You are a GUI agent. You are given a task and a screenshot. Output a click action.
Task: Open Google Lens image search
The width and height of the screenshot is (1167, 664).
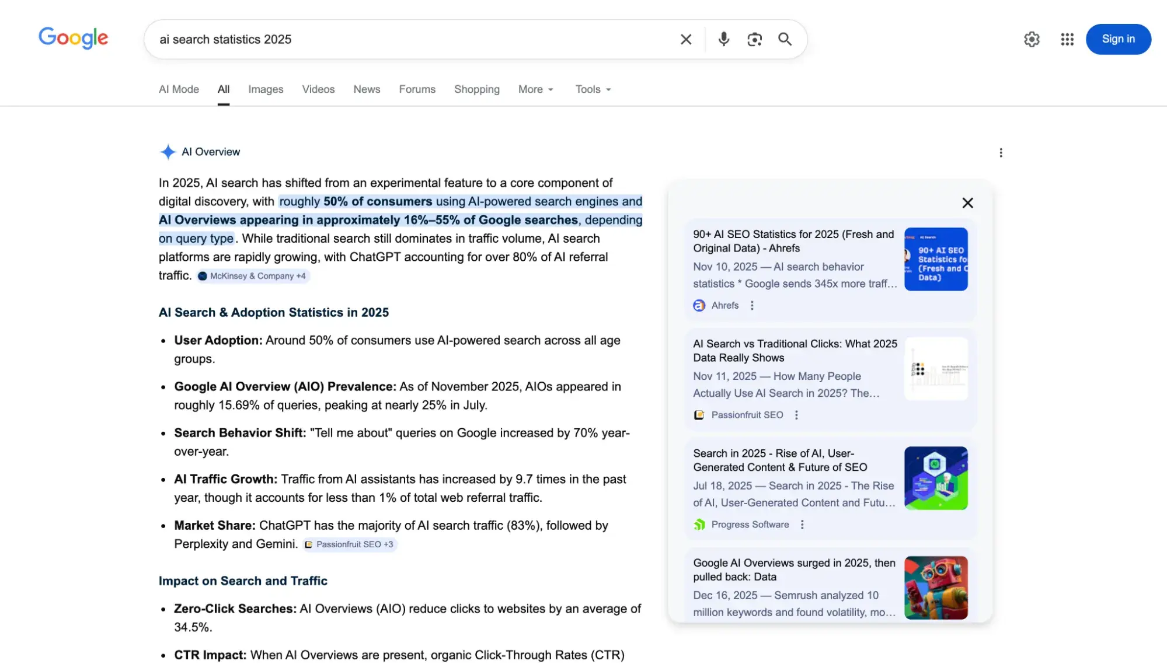(754, 39)
